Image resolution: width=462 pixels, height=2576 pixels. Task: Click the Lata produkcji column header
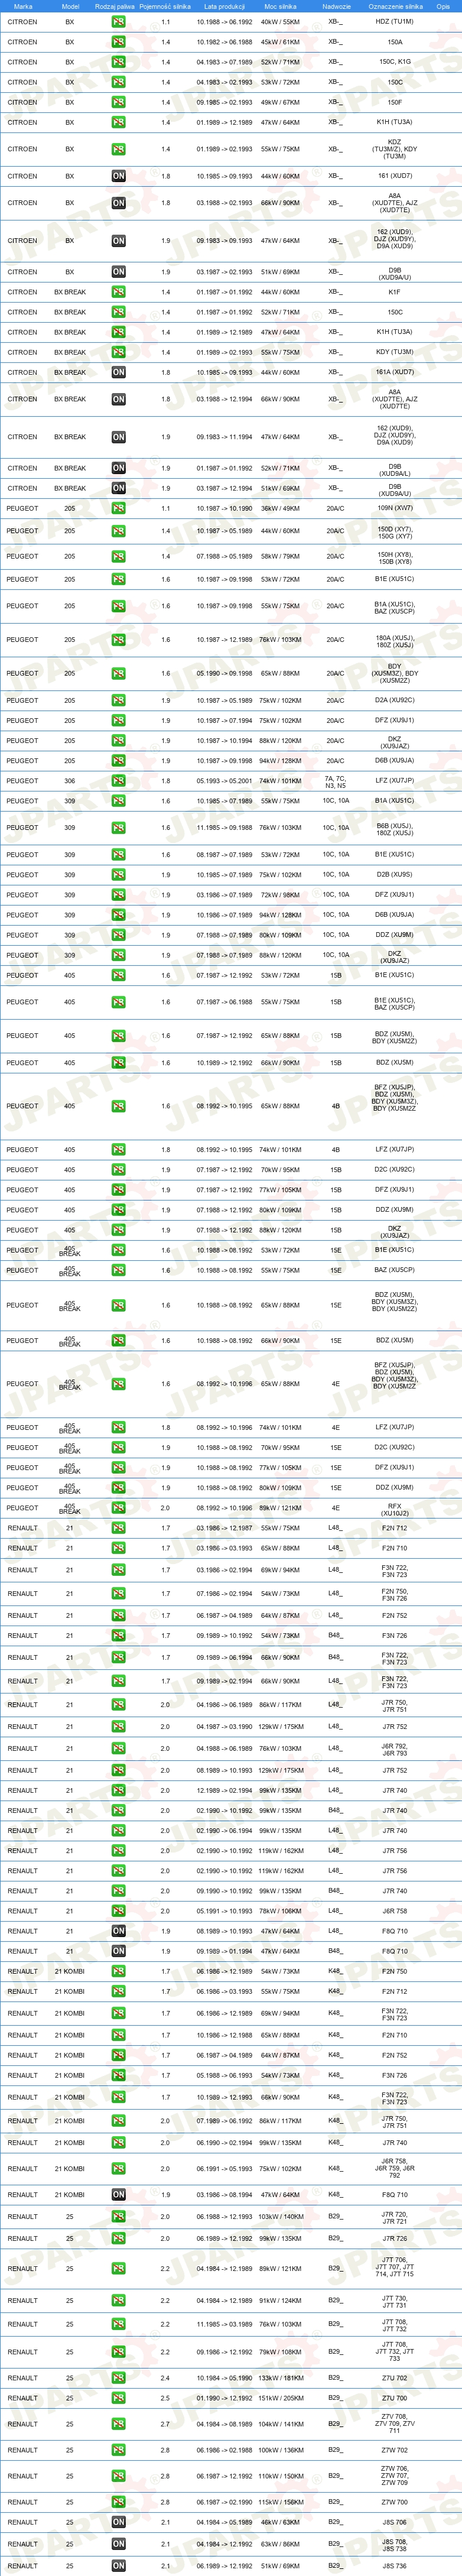point(224,6)
